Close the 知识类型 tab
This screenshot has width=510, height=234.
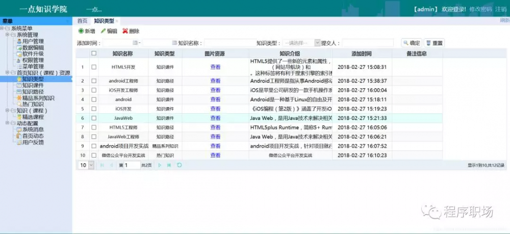pos(117,21)
